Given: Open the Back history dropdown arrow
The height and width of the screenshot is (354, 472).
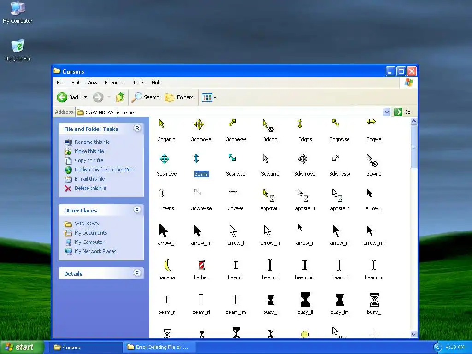Looking at the screenshot, I should point(85,97).
